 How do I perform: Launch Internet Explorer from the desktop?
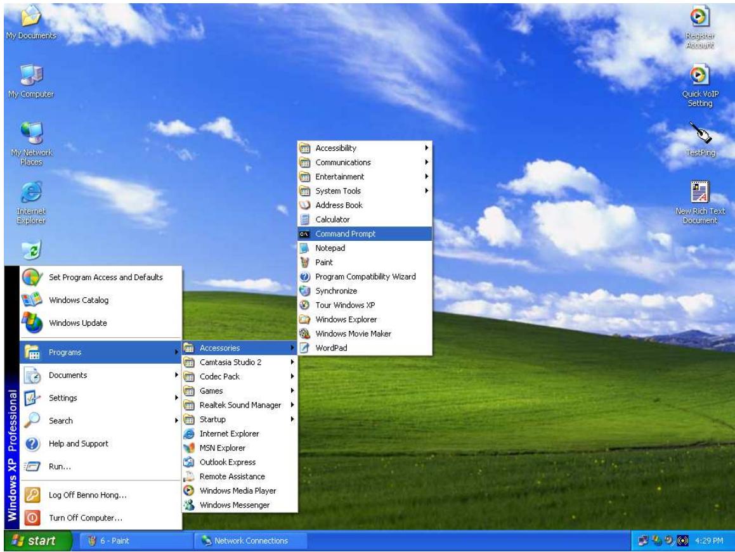[x=31, y=202]
